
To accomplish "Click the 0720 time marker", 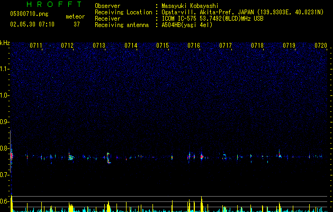I will click(321, 46).
